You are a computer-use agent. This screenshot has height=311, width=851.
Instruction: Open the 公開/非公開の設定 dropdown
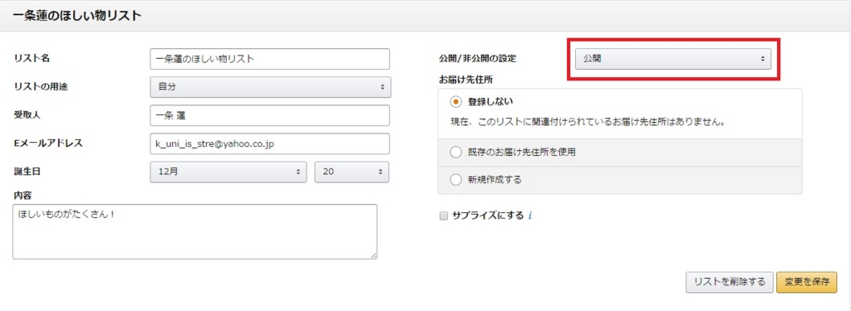click(x=673, y=59)
